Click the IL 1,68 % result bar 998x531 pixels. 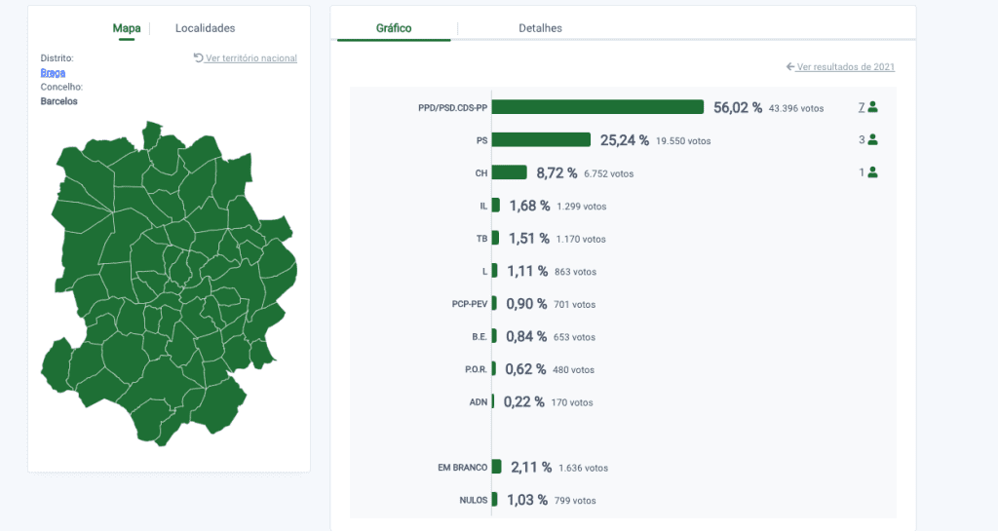click(496, 205)
